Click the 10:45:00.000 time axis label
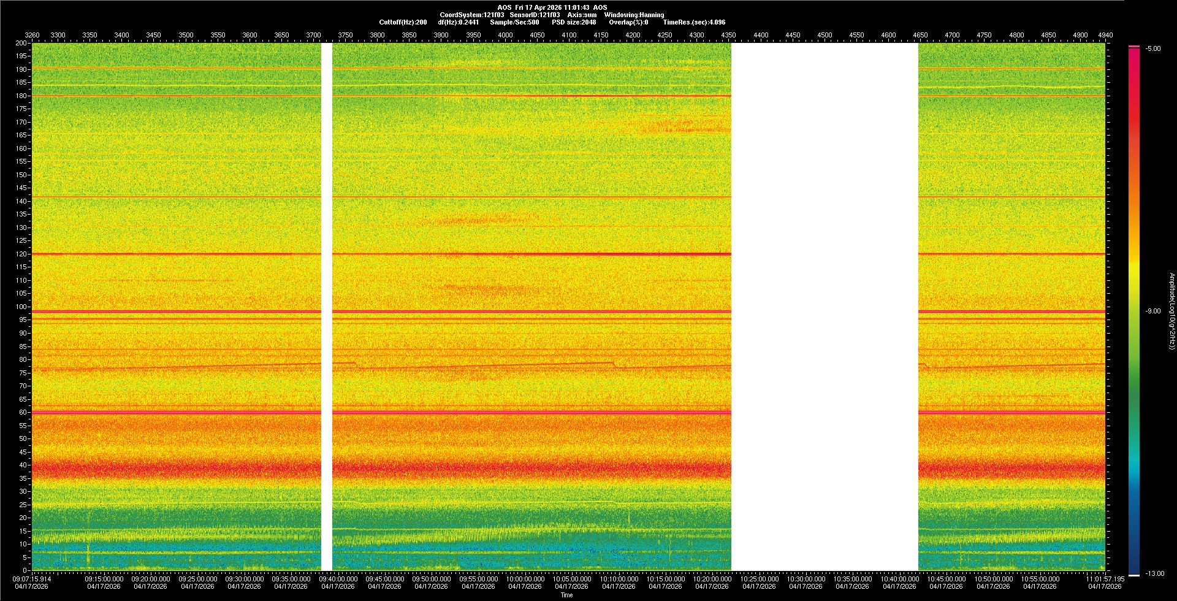 pos(947,579)
